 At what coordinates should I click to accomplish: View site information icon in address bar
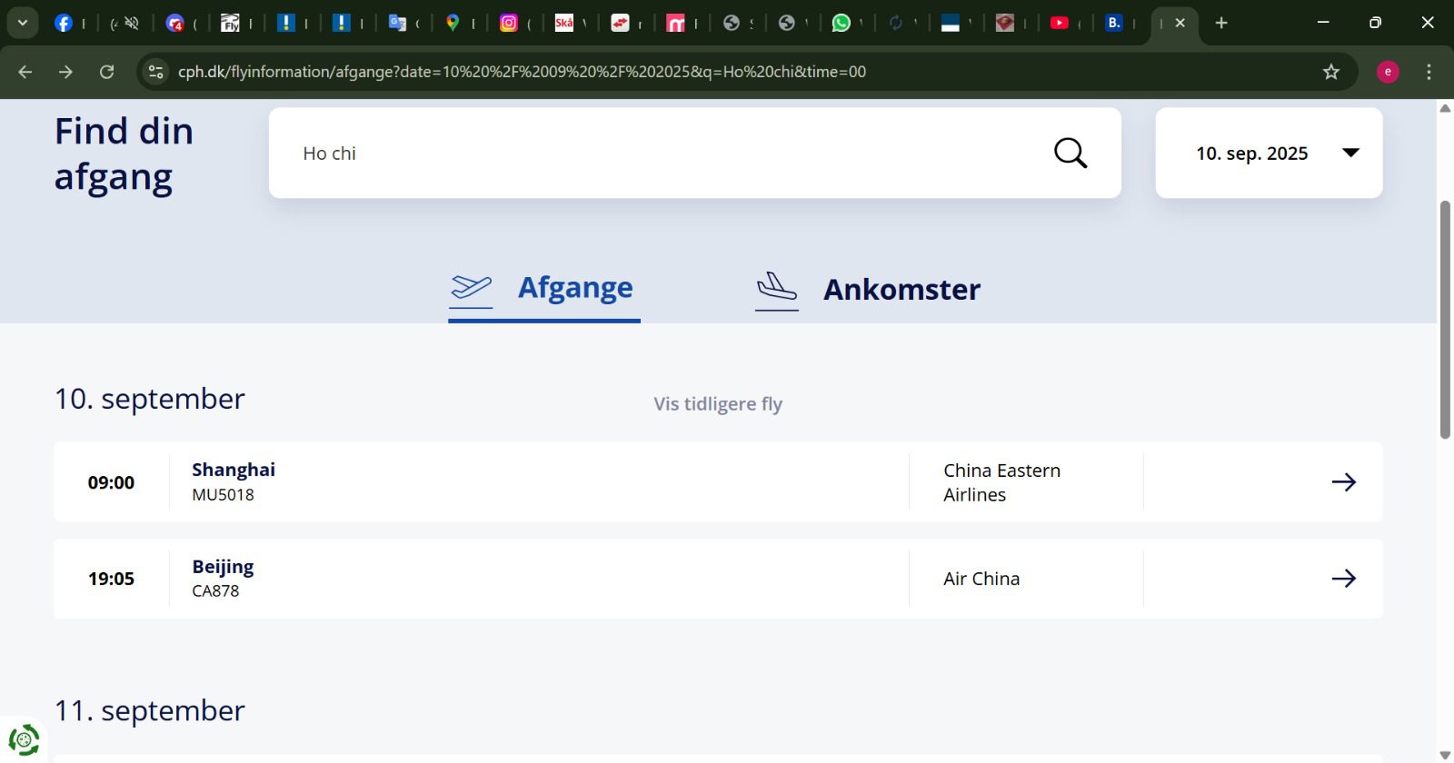click(x=156, y=72)
